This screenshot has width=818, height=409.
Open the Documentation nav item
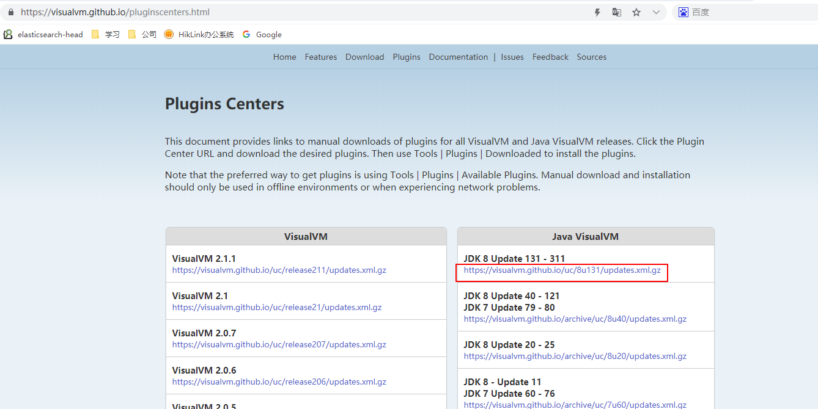[x=459, y=57]
